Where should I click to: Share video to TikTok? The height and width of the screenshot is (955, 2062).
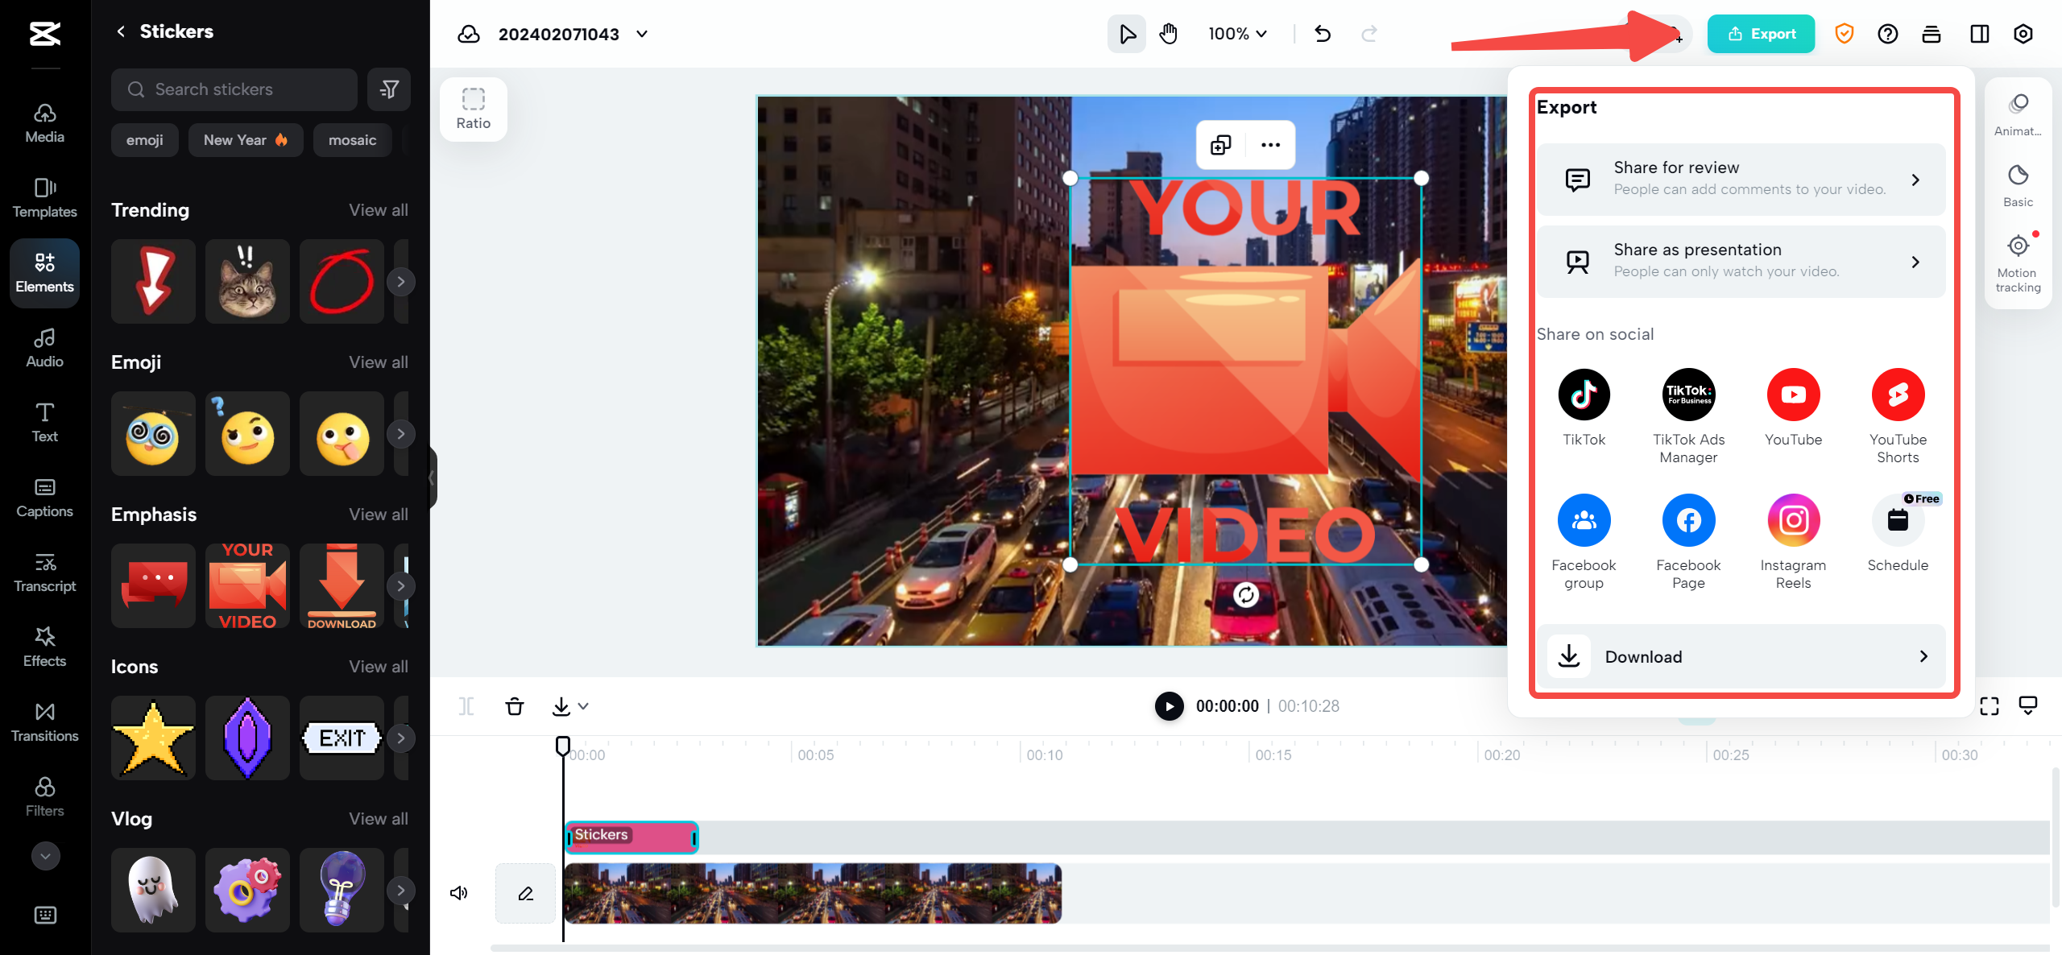click(x=1584, y=395)
